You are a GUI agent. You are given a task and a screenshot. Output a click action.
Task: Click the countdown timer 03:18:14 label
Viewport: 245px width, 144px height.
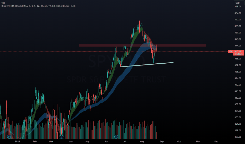click(x=239, y=54)
